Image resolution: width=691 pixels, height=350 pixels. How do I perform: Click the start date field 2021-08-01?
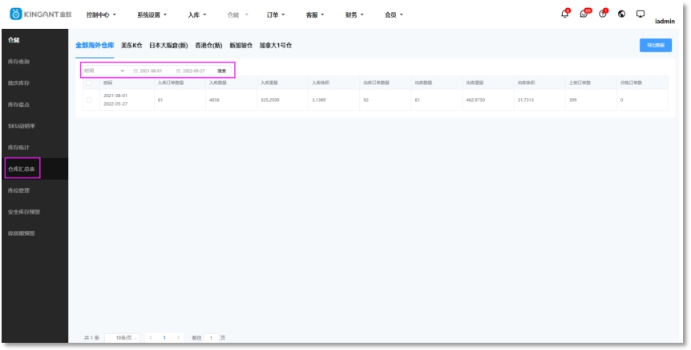(152, 71)
